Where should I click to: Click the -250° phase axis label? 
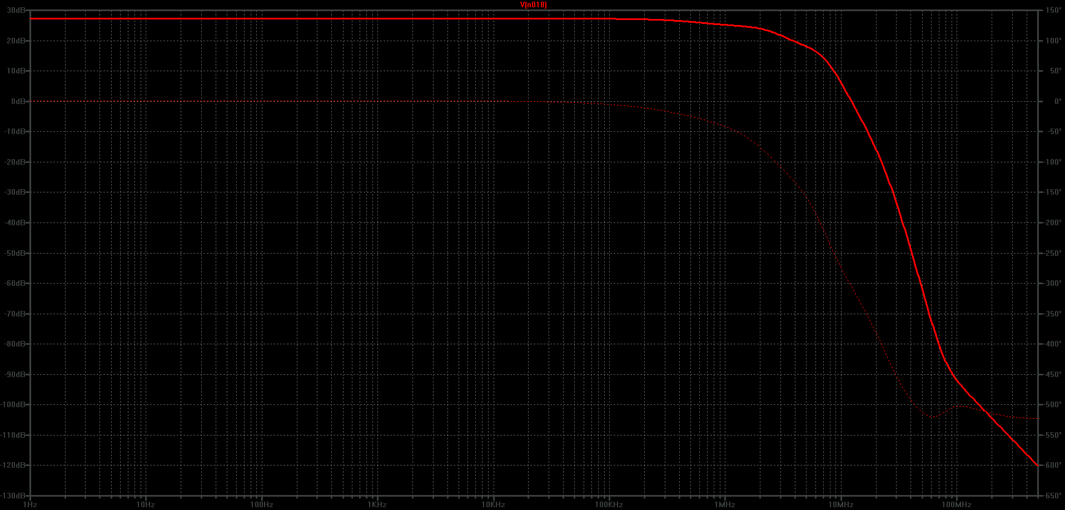pyautogui.click(x=1053, y=253)
